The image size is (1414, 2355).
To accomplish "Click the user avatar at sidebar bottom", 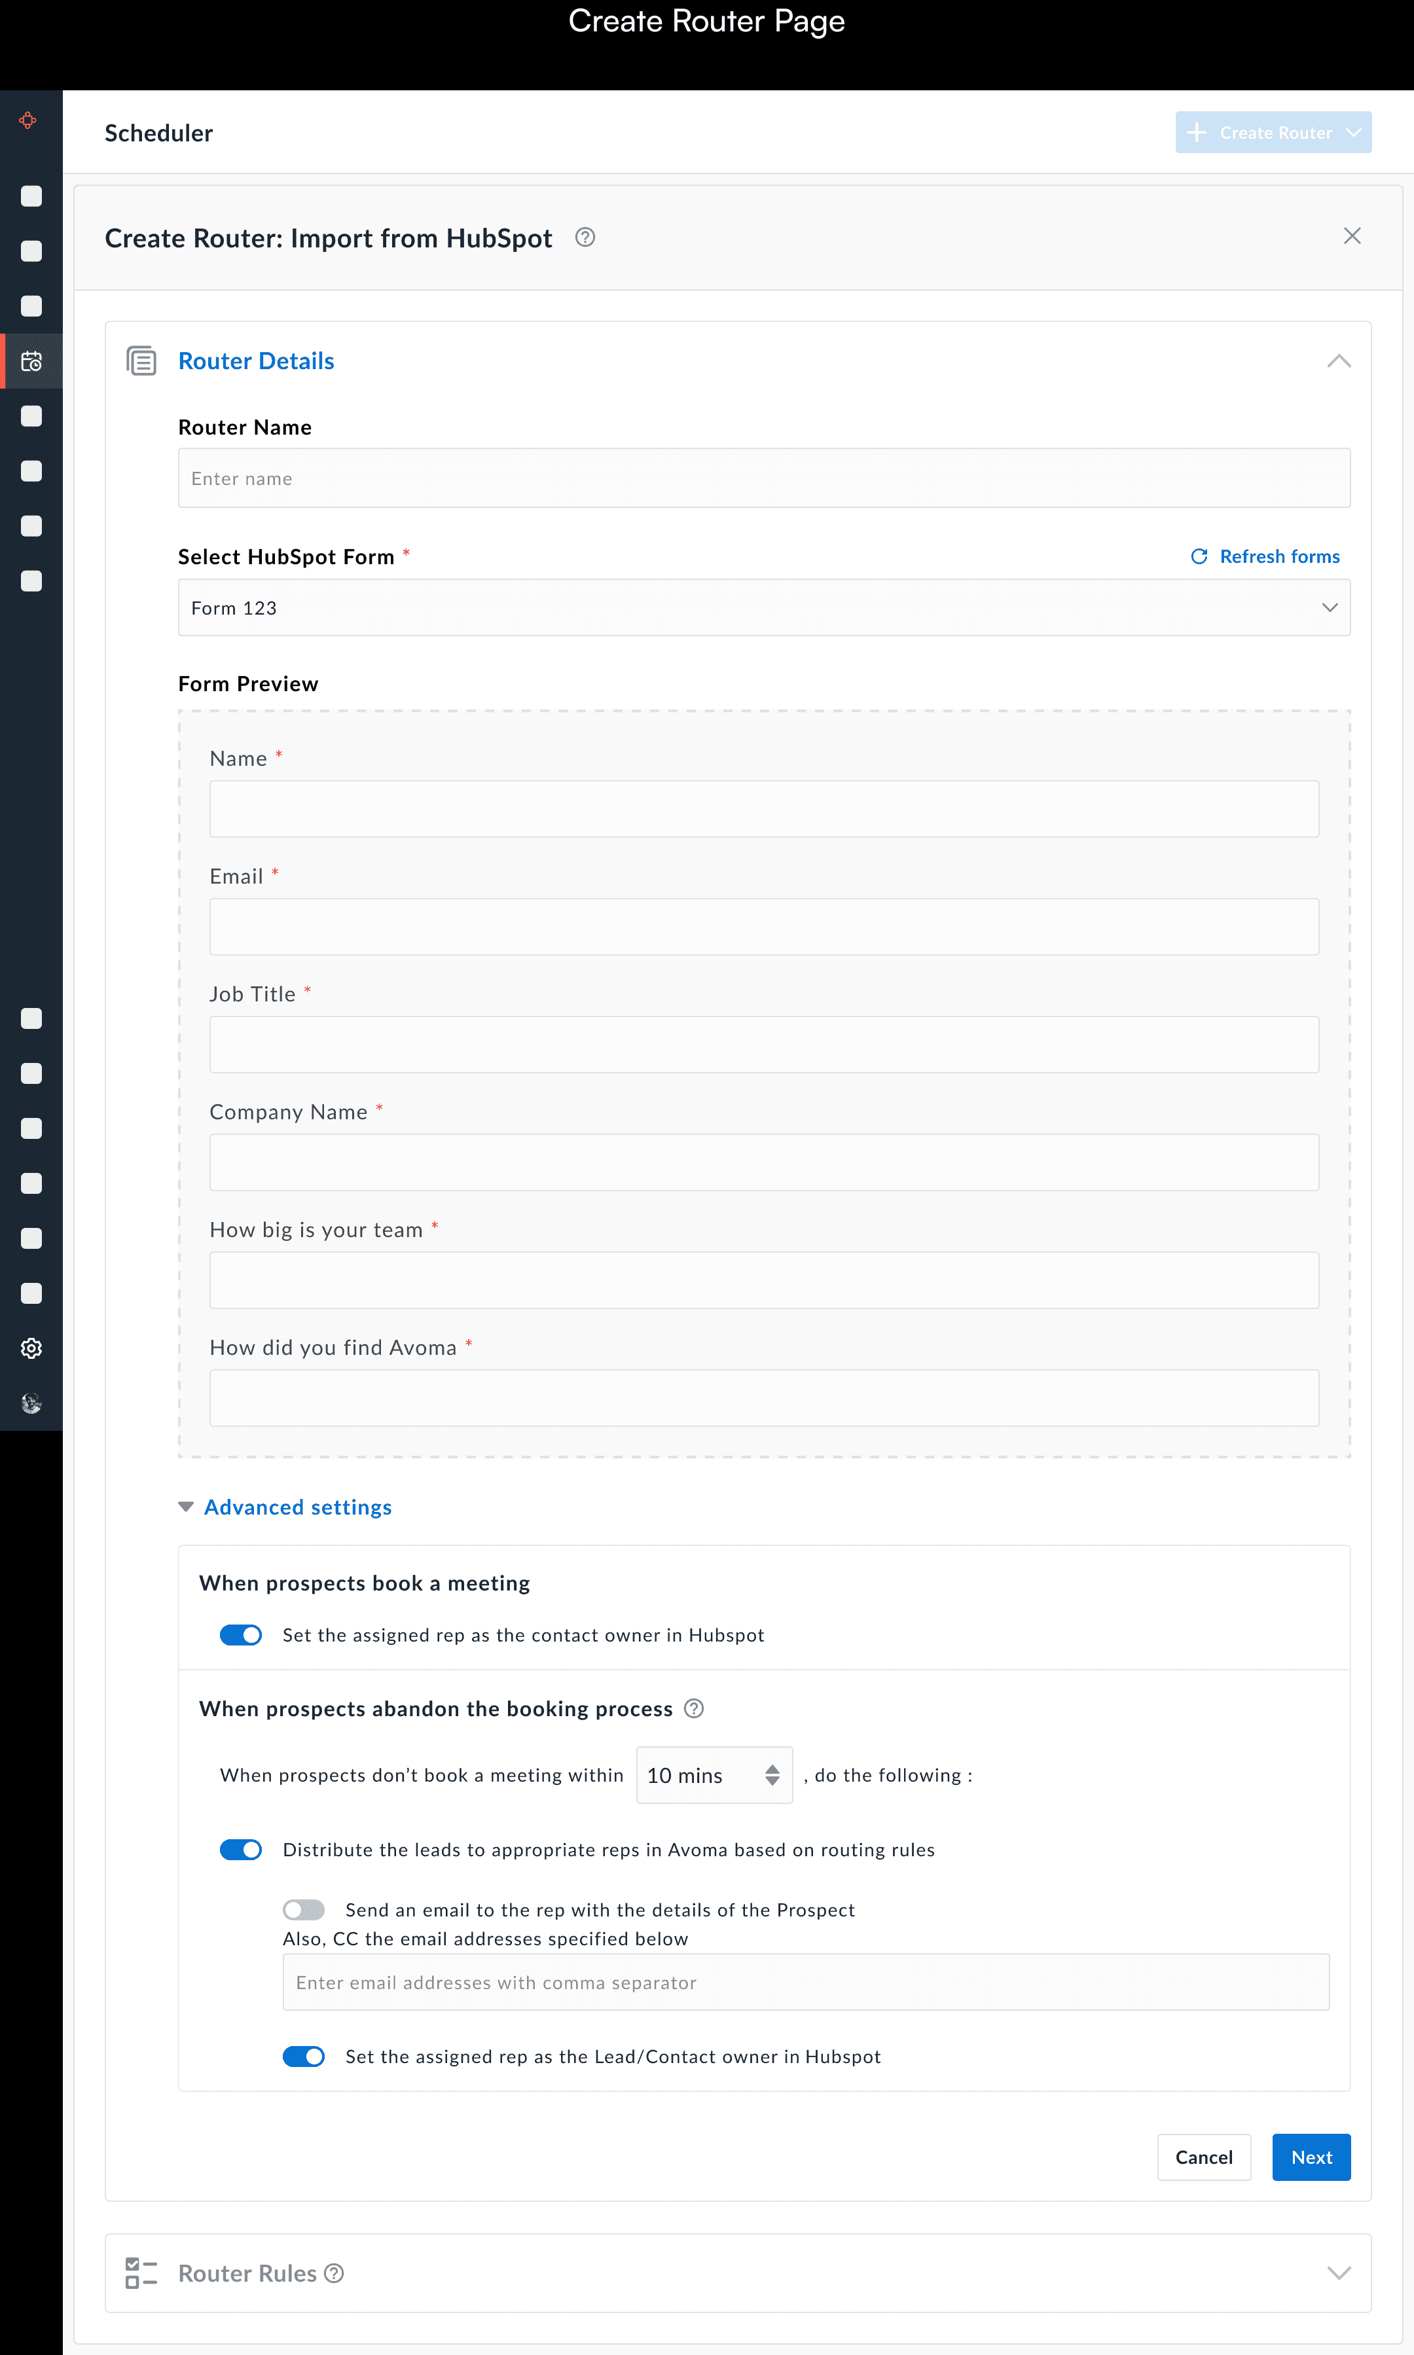I will [x=31, y=1402].
